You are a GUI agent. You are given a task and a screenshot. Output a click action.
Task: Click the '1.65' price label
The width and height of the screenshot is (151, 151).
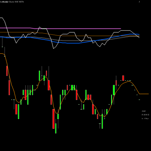click(143, 111)
